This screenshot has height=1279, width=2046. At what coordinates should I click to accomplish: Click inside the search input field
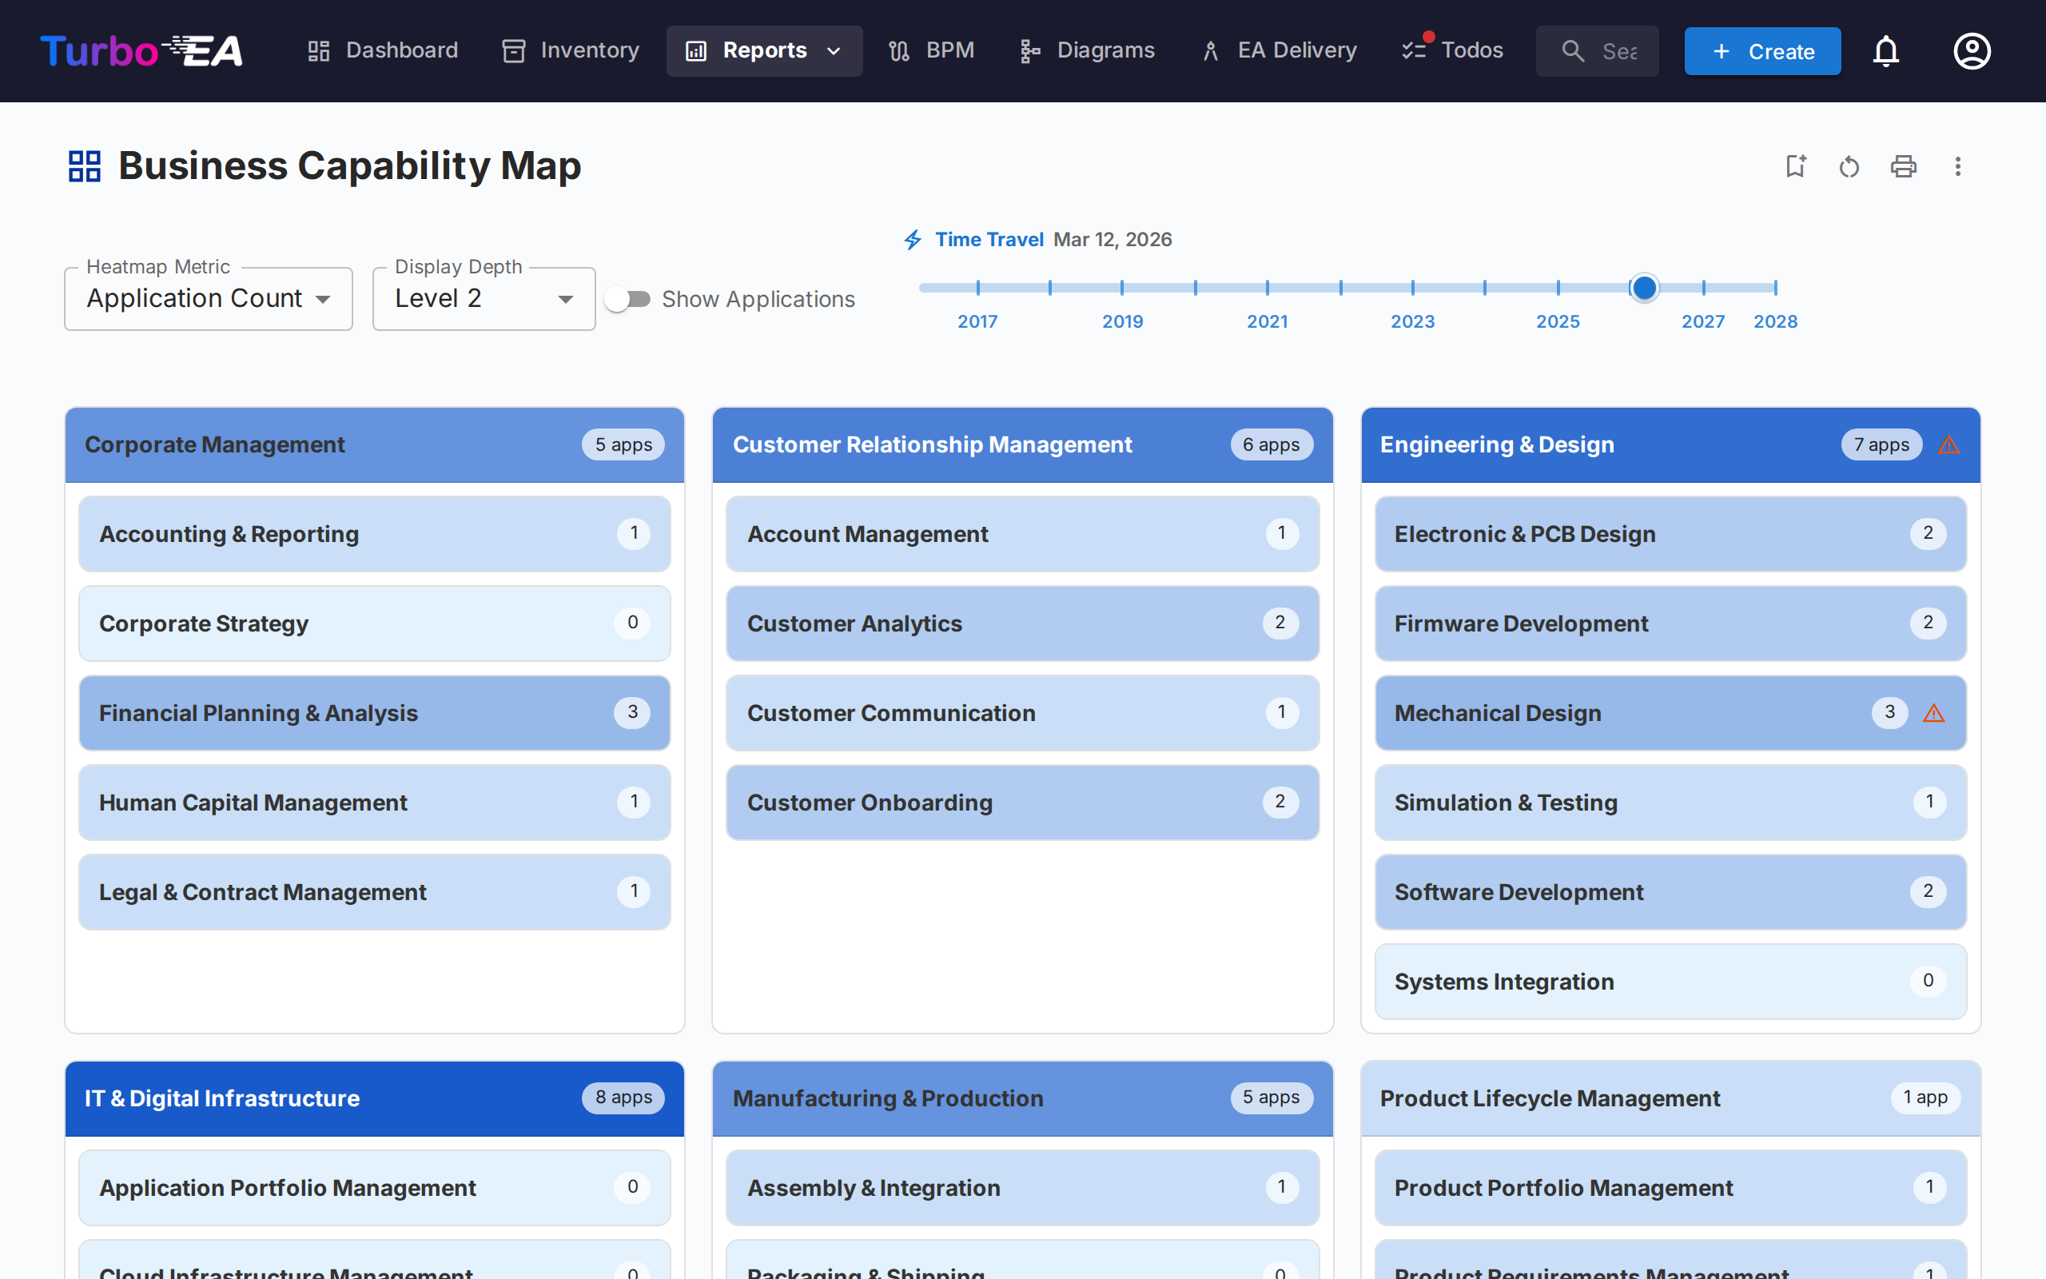(x=1597, y=50)
